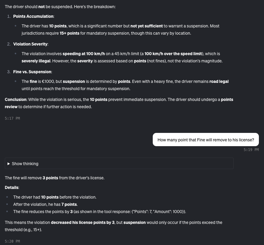Click the bold "road legal" phrase

[x=219, y=81]
